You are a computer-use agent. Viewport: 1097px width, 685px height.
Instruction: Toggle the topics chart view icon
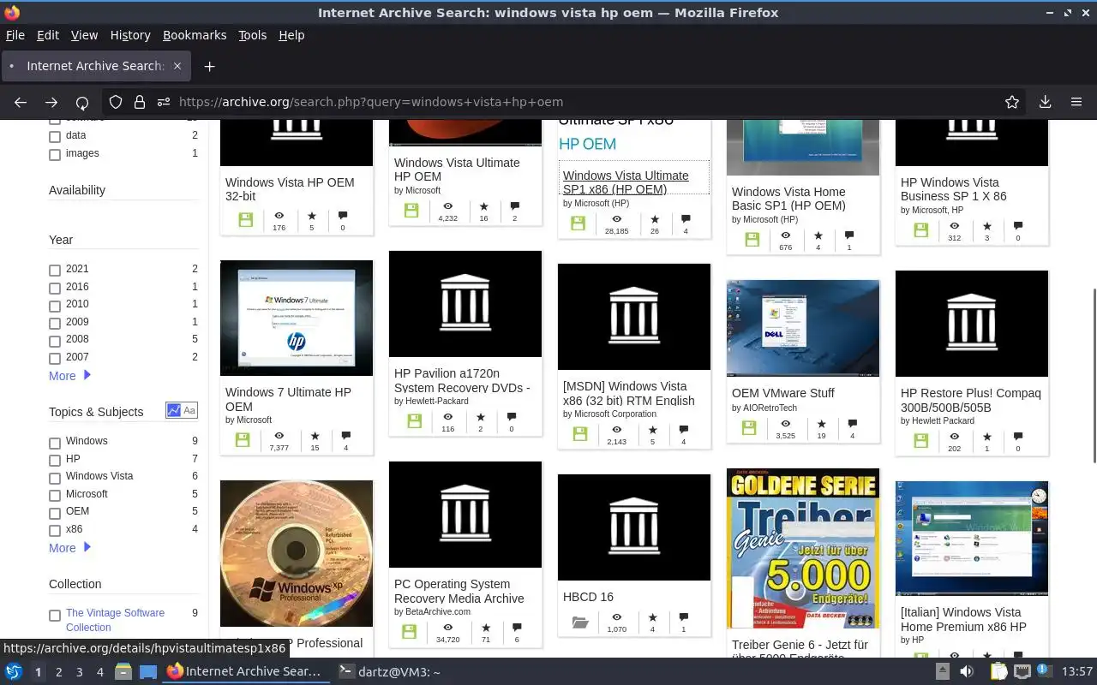[x=174, y=411]
